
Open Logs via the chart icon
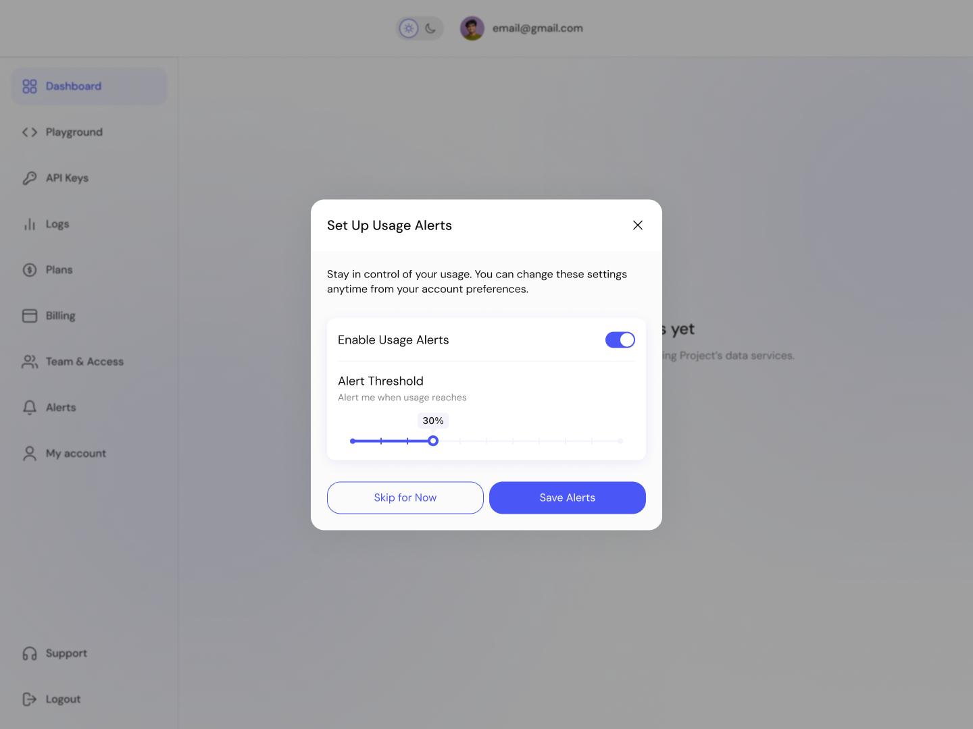(30, 223)
